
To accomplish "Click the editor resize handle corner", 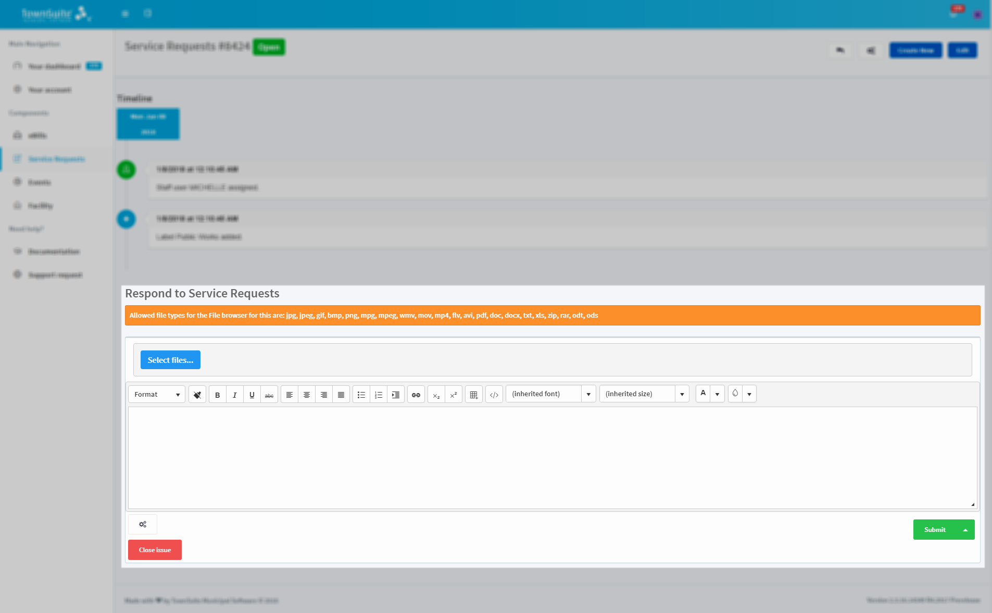I will click(973, 504).
